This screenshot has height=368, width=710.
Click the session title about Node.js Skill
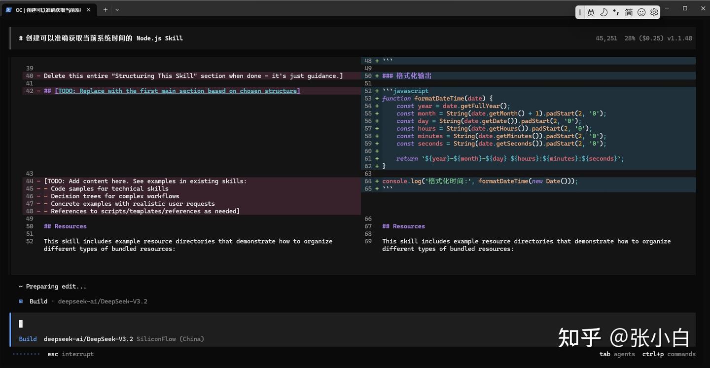pos(101,38)
